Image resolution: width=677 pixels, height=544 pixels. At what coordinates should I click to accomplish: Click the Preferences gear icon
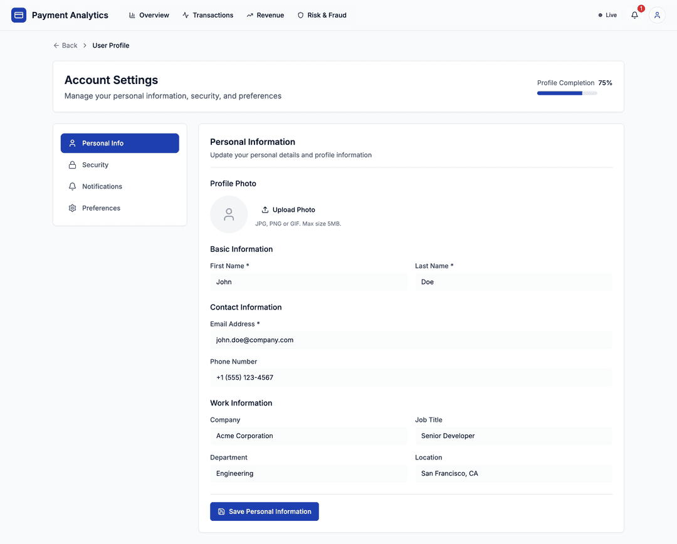coord(72,207)
